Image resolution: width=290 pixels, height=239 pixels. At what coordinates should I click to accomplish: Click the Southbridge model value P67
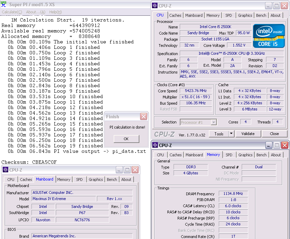(82, 213)
